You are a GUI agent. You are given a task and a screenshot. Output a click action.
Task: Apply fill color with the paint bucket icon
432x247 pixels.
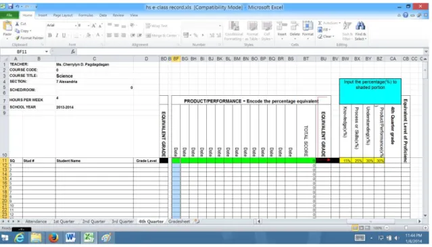(88, 35)
